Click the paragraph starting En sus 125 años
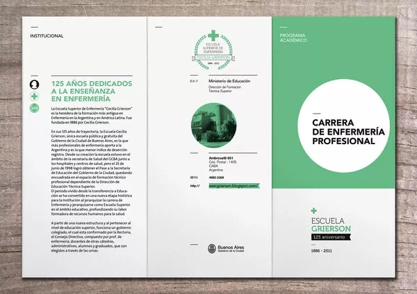 pos(92,159)
